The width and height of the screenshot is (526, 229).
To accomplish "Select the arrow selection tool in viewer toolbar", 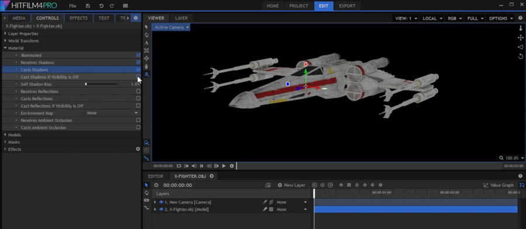I will point(146,27).
